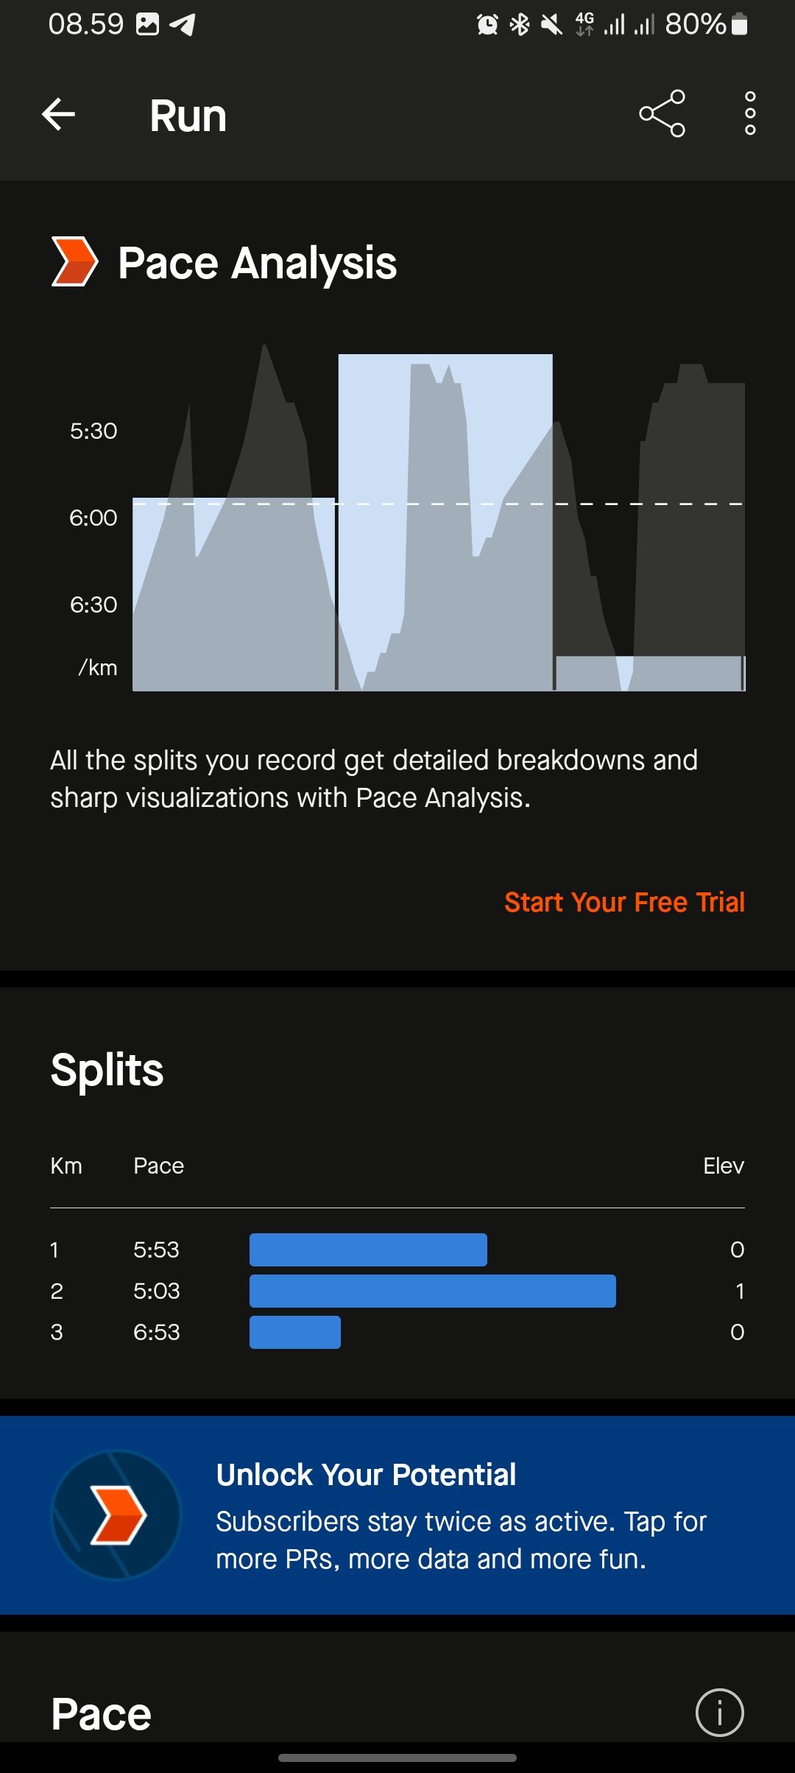Tap the Km 1 split pace bar
Viewport: 795px width, 1773px height.
368,1249
